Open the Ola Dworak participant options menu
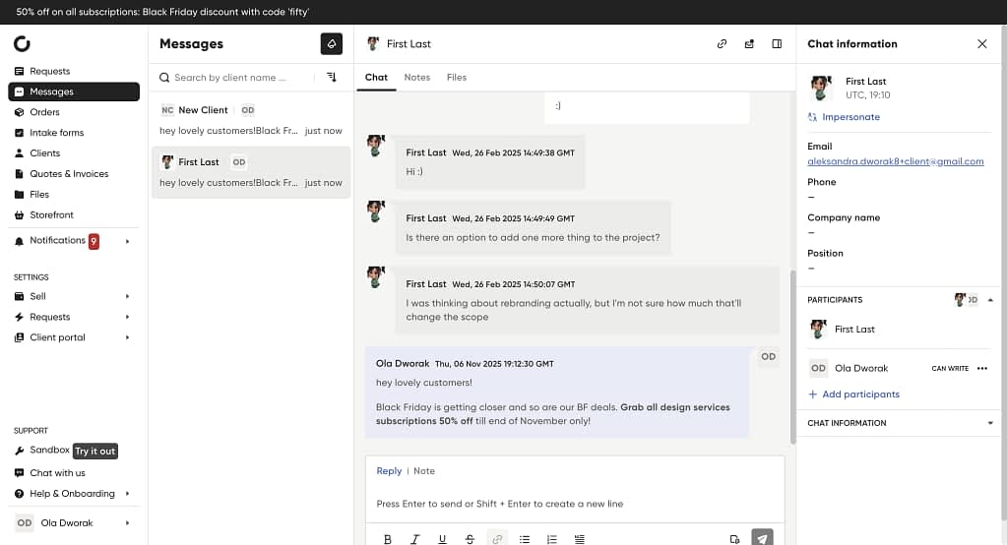Screen dimensions: 1007x545 tap(982, 369)
